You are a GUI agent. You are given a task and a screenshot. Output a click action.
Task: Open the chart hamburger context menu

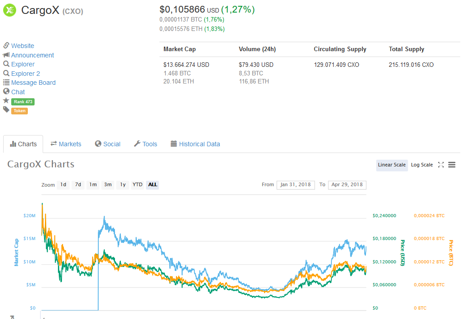452,165
